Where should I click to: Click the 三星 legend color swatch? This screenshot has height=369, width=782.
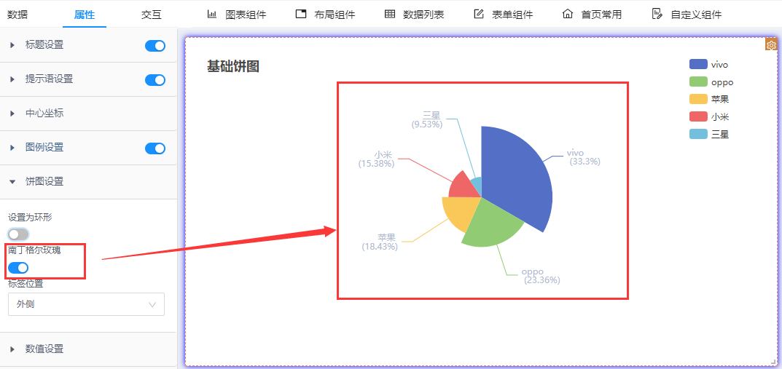tap(698, 134)
